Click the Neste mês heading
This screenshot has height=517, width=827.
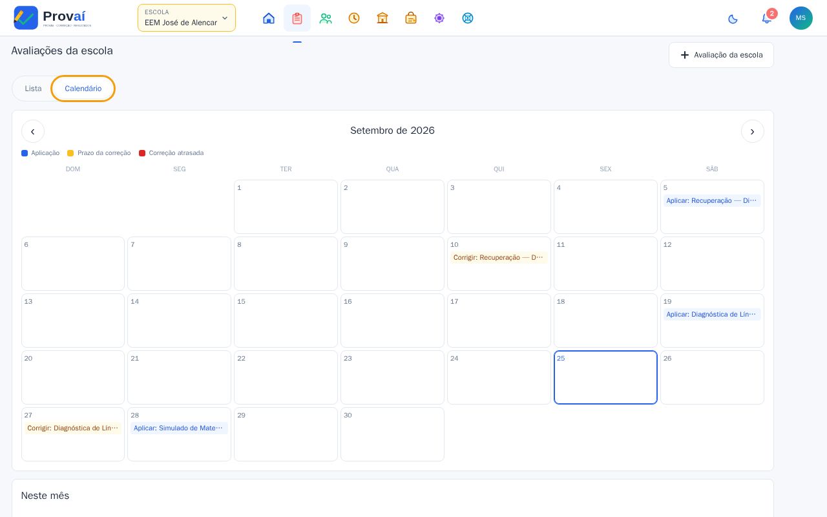click(x=45, y=496)
